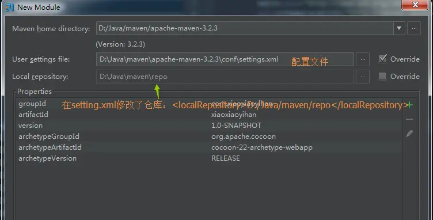Screen dimensions: 433x220
Task: Select the artifactId property row
Action: [x=209, y=115]
